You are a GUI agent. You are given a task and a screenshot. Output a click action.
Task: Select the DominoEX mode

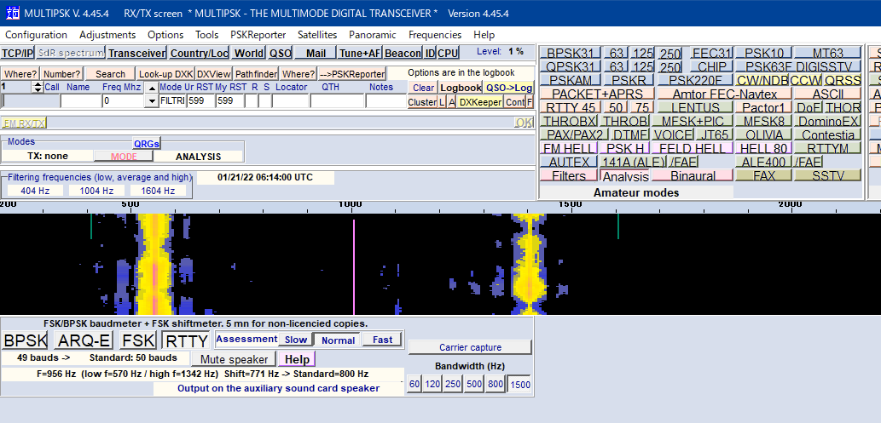(827, 121)
